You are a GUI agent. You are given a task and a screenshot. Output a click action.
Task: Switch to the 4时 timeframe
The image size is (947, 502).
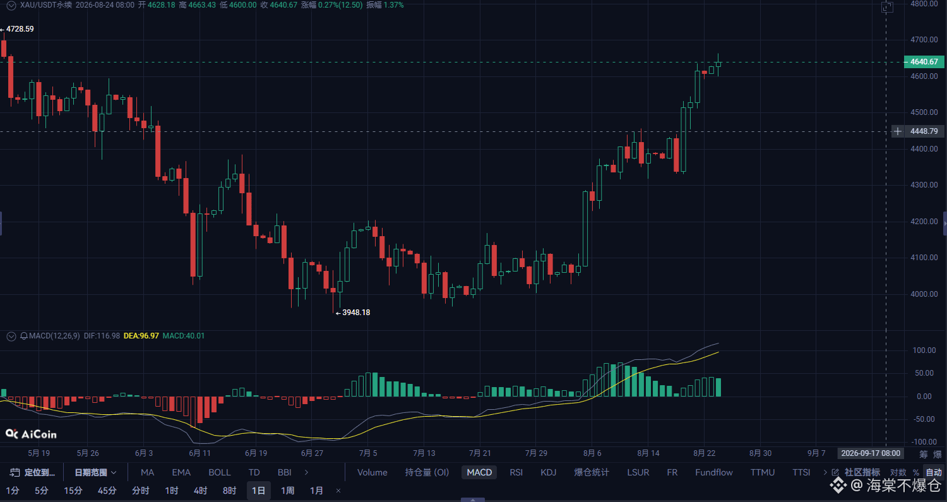pyautogui.click(x=201, y=491)
